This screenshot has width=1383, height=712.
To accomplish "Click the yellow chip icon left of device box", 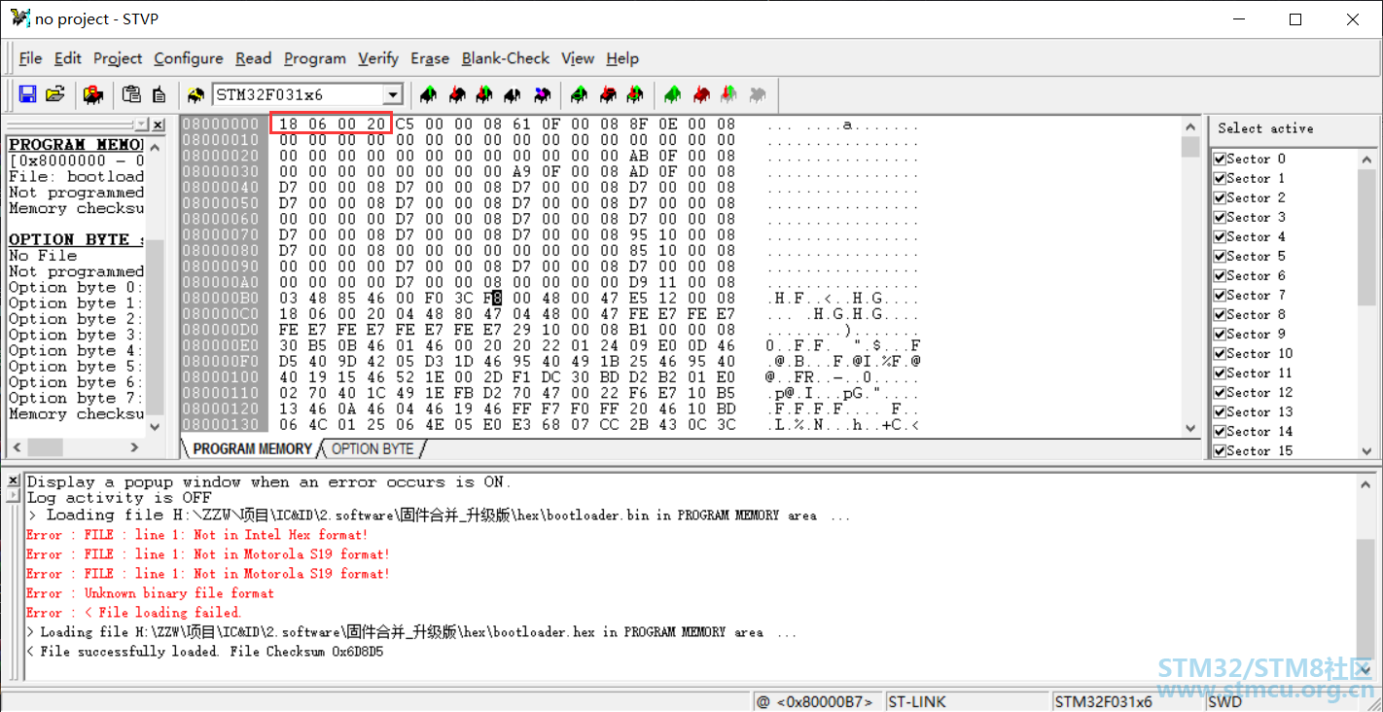I will coord(195,94).
